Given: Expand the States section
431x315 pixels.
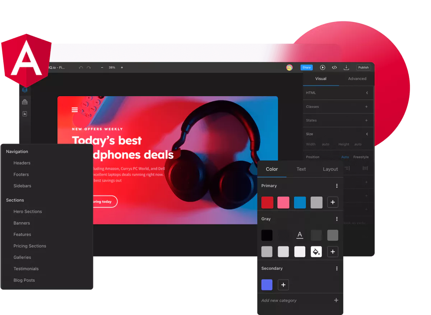Looking at the screenshot, I should pyautogui.click(x=366, y=120).
